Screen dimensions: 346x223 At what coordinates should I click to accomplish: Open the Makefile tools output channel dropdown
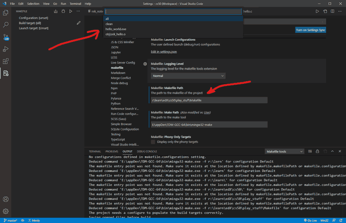pos(285,151)
